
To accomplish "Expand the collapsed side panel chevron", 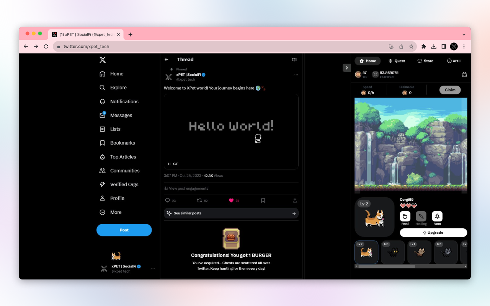I will pos(346,68).
